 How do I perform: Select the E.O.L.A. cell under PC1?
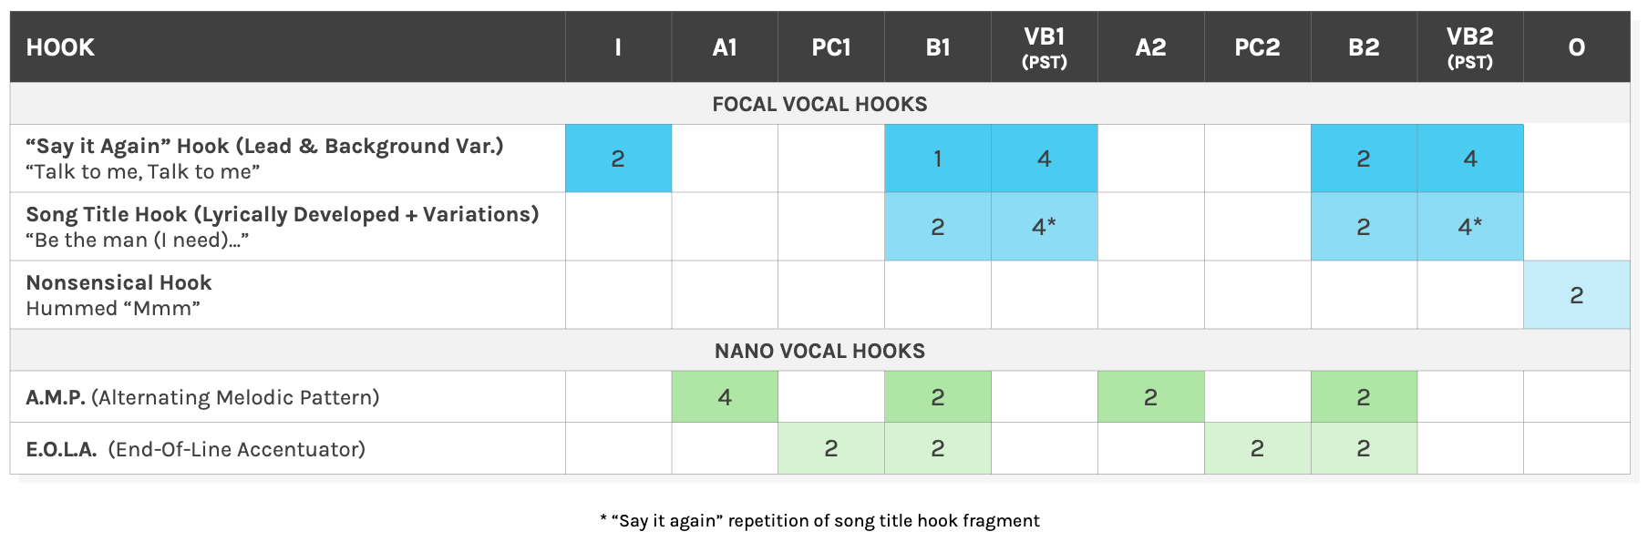(x=831, y=448)
